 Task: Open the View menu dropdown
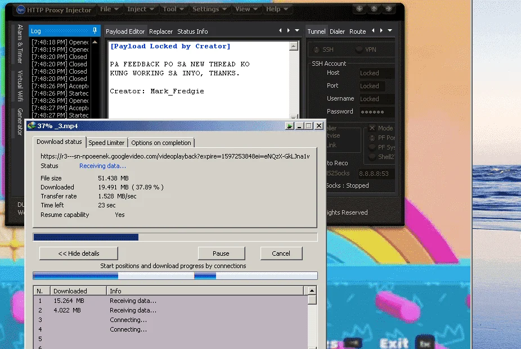[246, 10]
